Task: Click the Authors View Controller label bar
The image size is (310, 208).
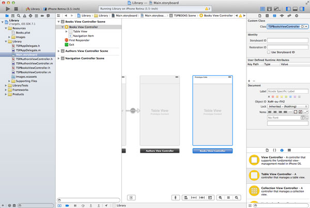Action: coord(160,151)
